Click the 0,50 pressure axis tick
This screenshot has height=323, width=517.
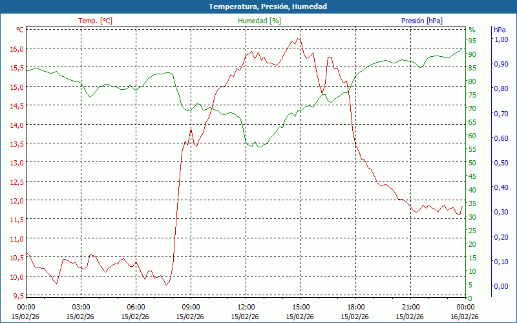[500, 163]
